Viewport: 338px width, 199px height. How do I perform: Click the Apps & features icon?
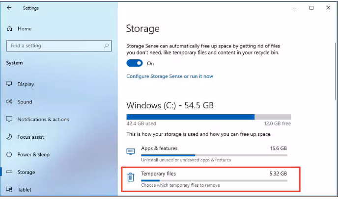point(131,151)
